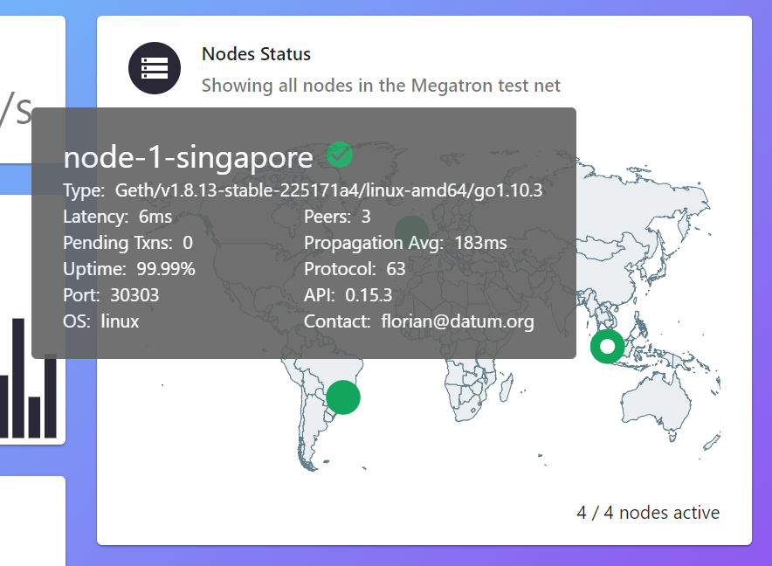The width and height of the screenshot is (772, 566).
Task: Click the Port 30303 field
Action: pyautogui.click(x=111, y=295)
